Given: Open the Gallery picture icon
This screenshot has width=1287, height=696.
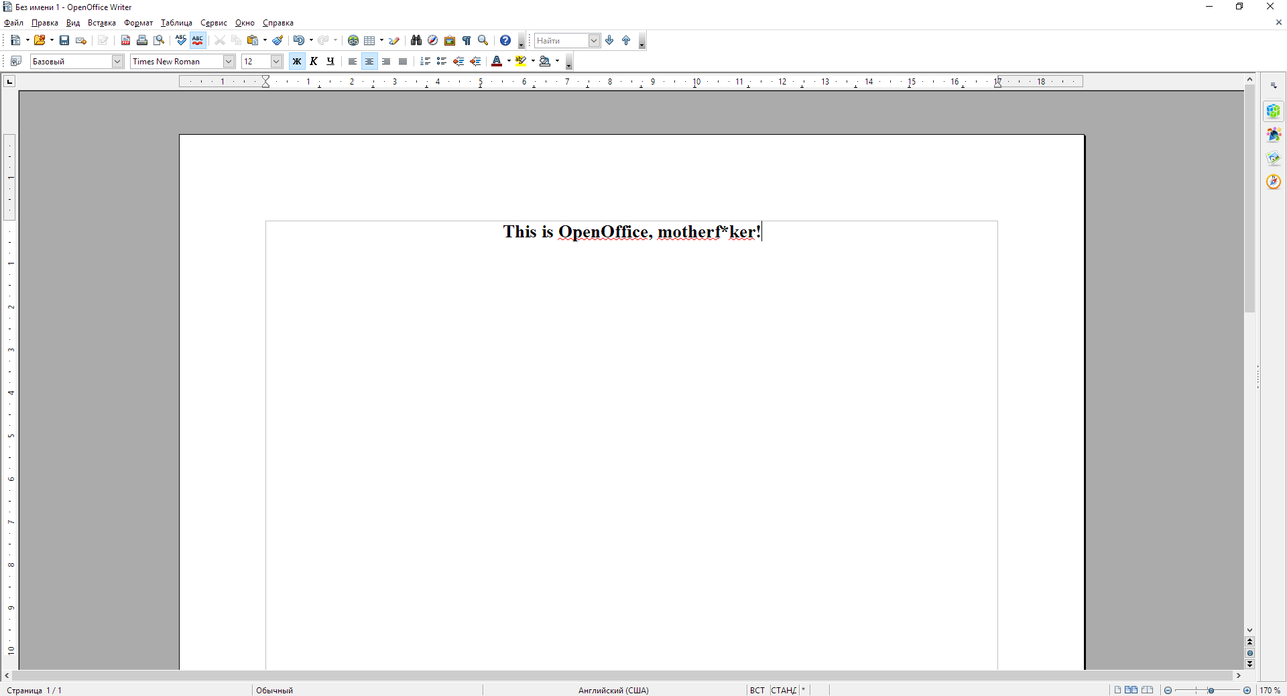Looking at the screenshot, I should coord(450,40).
